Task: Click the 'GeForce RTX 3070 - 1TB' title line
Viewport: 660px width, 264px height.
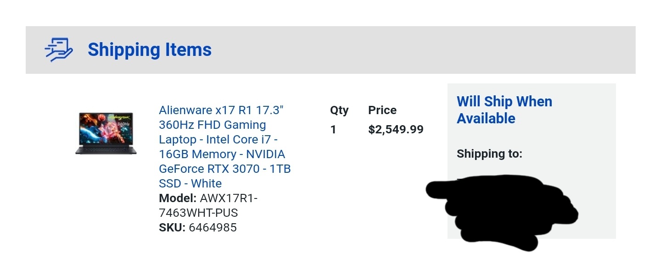Action: coord(225,169)
